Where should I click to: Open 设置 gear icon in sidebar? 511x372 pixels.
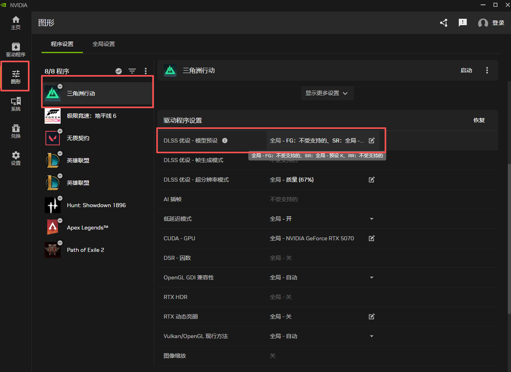click(15, 158)
